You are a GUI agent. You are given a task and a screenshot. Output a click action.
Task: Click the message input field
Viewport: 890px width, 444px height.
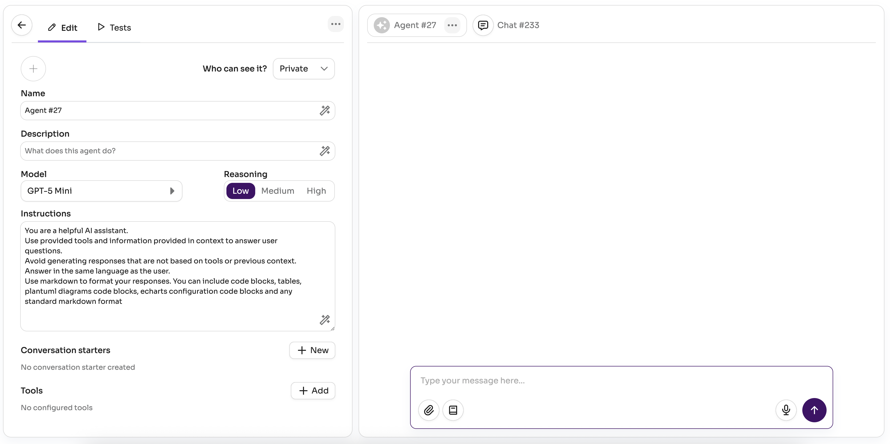[x=621, y=380]
